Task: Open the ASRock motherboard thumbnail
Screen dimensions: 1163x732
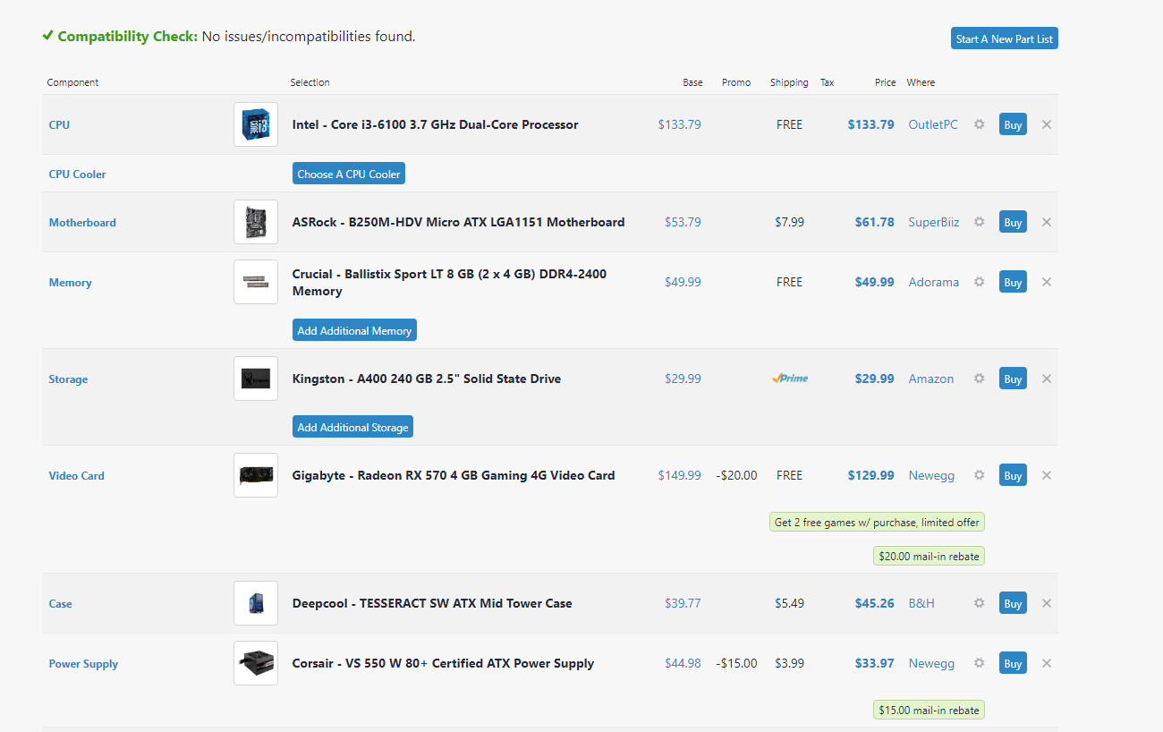Action: (x=256, y=222)
